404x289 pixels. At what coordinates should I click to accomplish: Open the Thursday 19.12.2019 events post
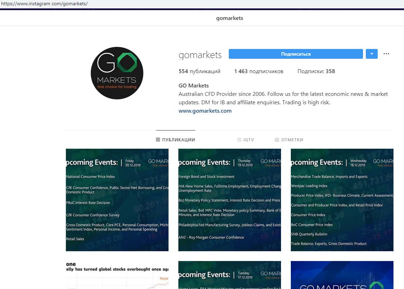tap(230, 200)
